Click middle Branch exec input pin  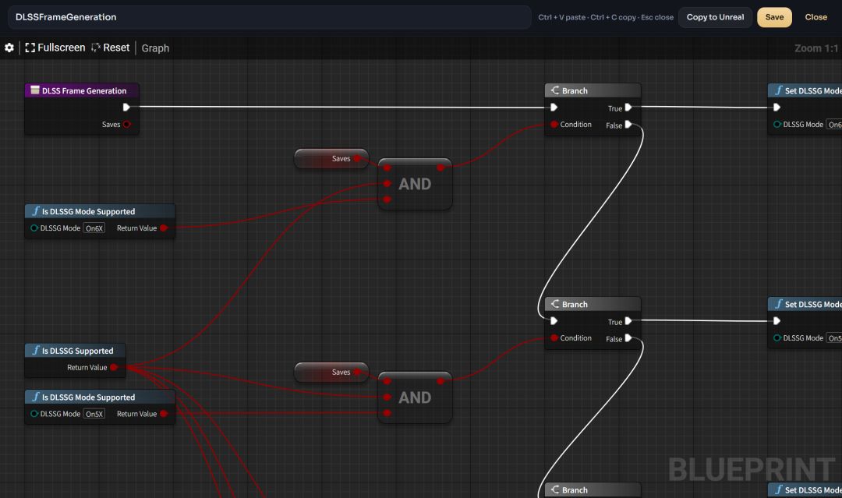click(554, 321)
